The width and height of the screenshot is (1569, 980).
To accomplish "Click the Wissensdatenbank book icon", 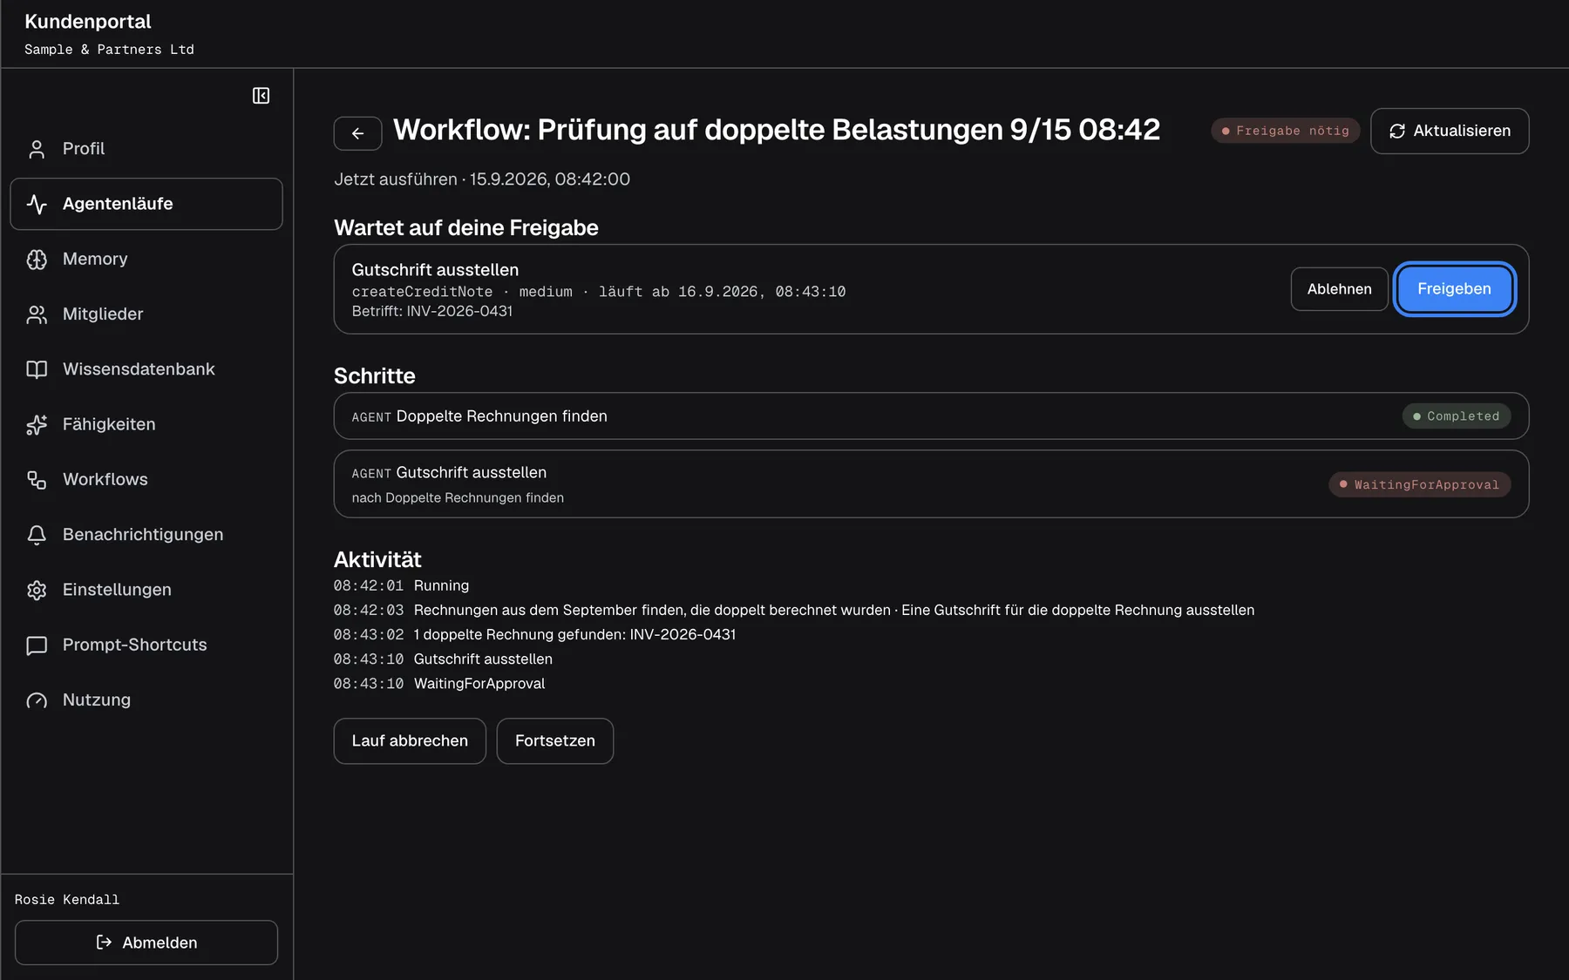I will pos(37,369).
